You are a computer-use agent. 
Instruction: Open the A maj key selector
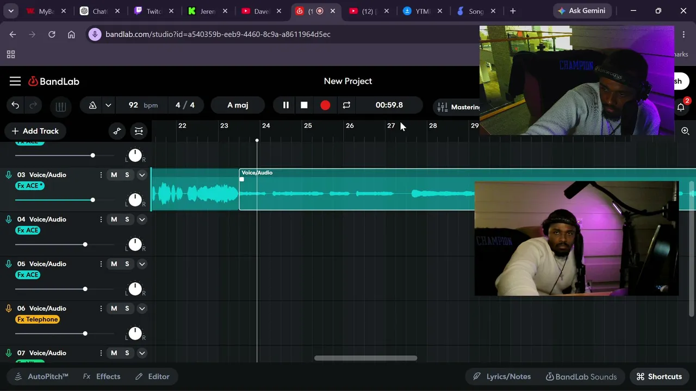238,105
